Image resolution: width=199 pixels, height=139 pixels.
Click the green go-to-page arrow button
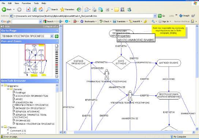pyautogui.click(x=57, y=36)
